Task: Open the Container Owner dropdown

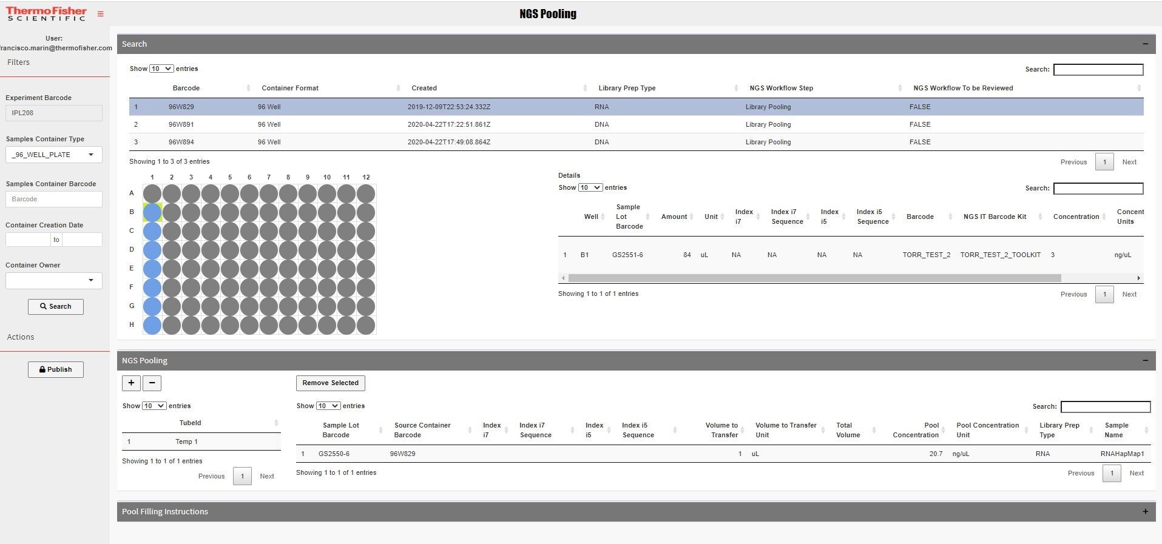Action: tap(54, 280)
